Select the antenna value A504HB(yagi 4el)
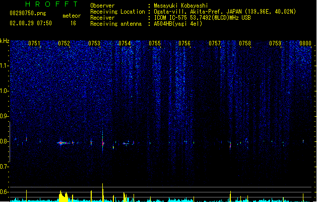 click(178, 24)
